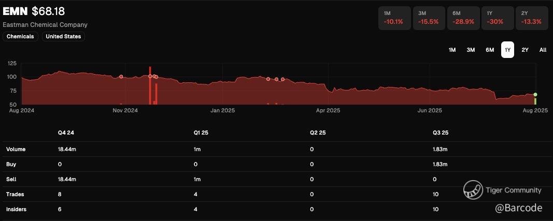Click the Chemicals sector tag
553x221 pixels.
(20, 36)
